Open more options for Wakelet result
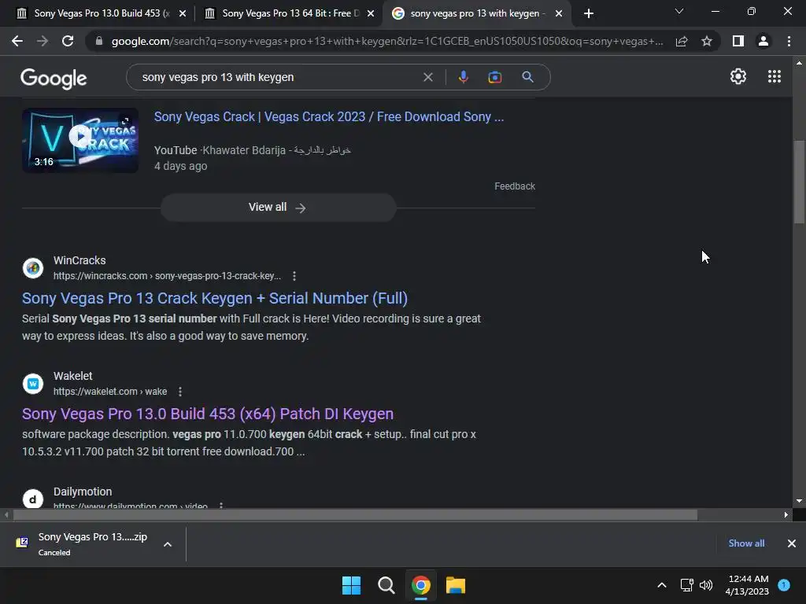The image size is (806, 604). [180, 392]
